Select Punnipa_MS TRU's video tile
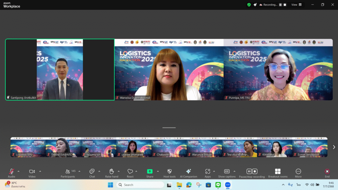Image resolution: width=338 pixels, height=190 pixels. click(278, 70)
